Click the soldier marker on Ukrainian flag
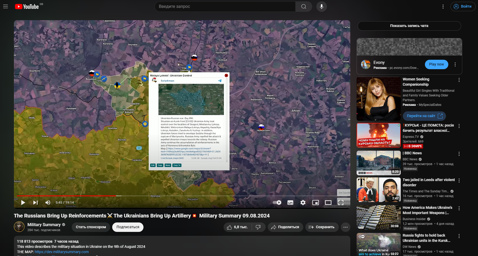 pyautogui.click(x=117, y=85)
